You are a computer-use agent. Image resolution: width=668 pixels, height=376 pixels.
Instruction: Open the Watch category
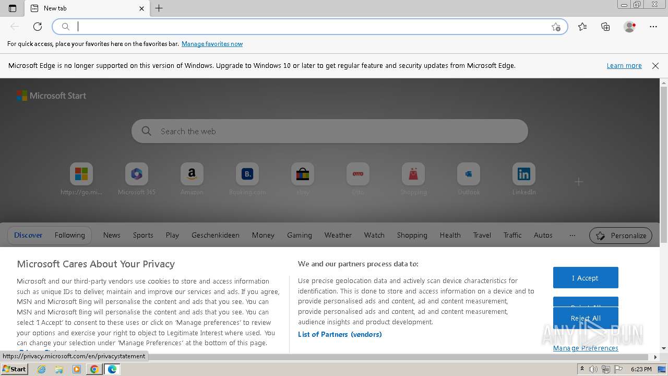(374, 235)
